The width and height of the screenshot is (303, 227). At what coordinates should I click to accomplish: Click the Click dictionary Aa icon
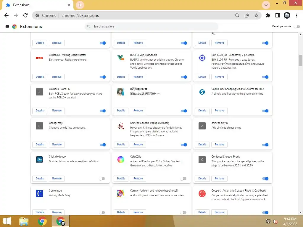39,160
